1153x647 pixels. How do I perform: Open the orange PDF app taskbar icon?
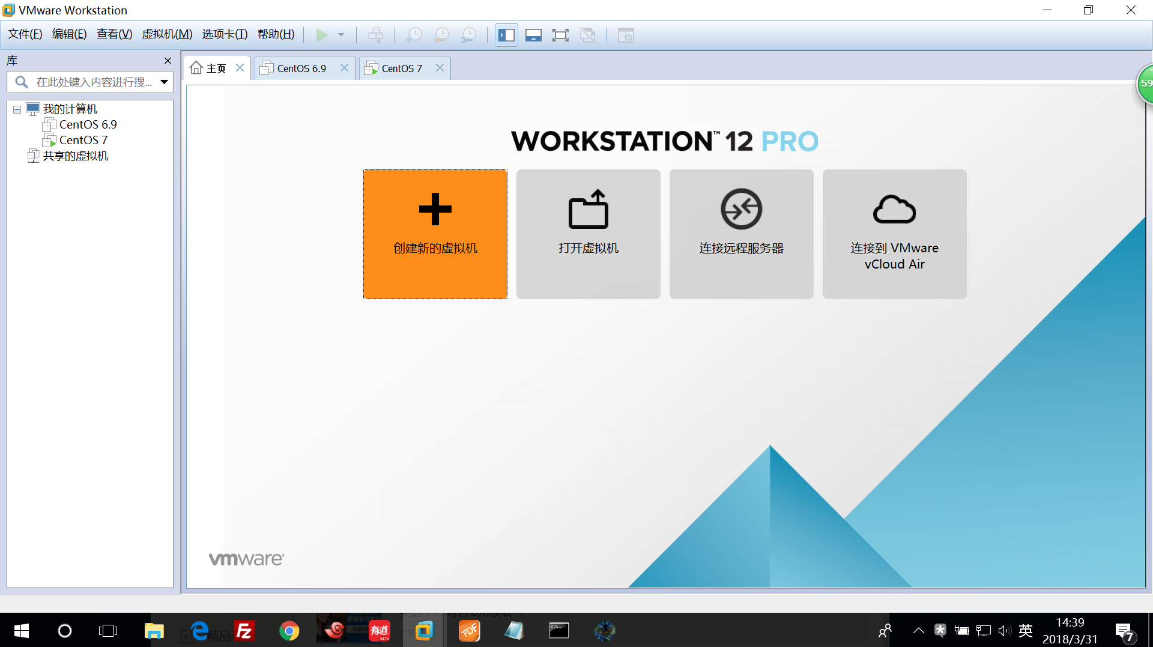(x=469, y=630)
